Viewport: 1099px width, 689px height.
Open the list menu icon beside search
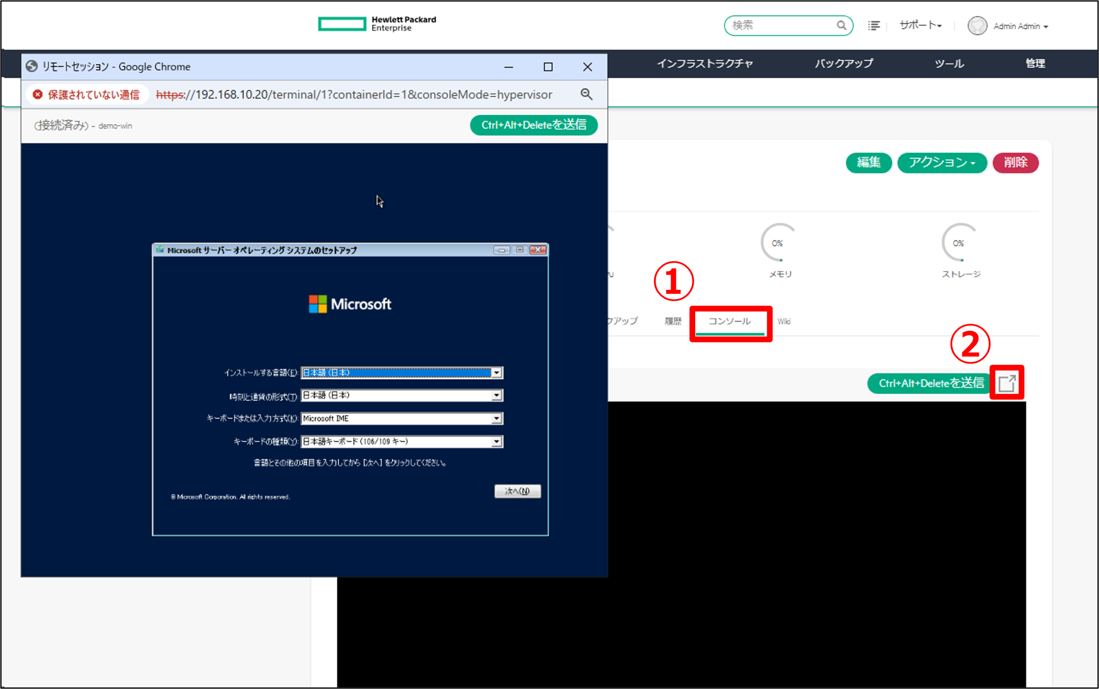point(874,26)
